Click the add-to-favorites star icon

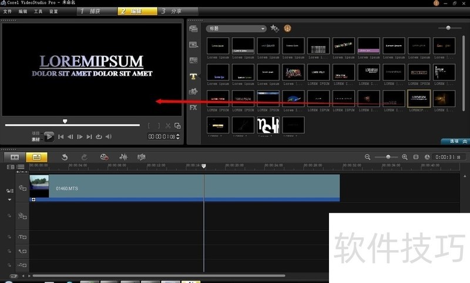point(274,28)
